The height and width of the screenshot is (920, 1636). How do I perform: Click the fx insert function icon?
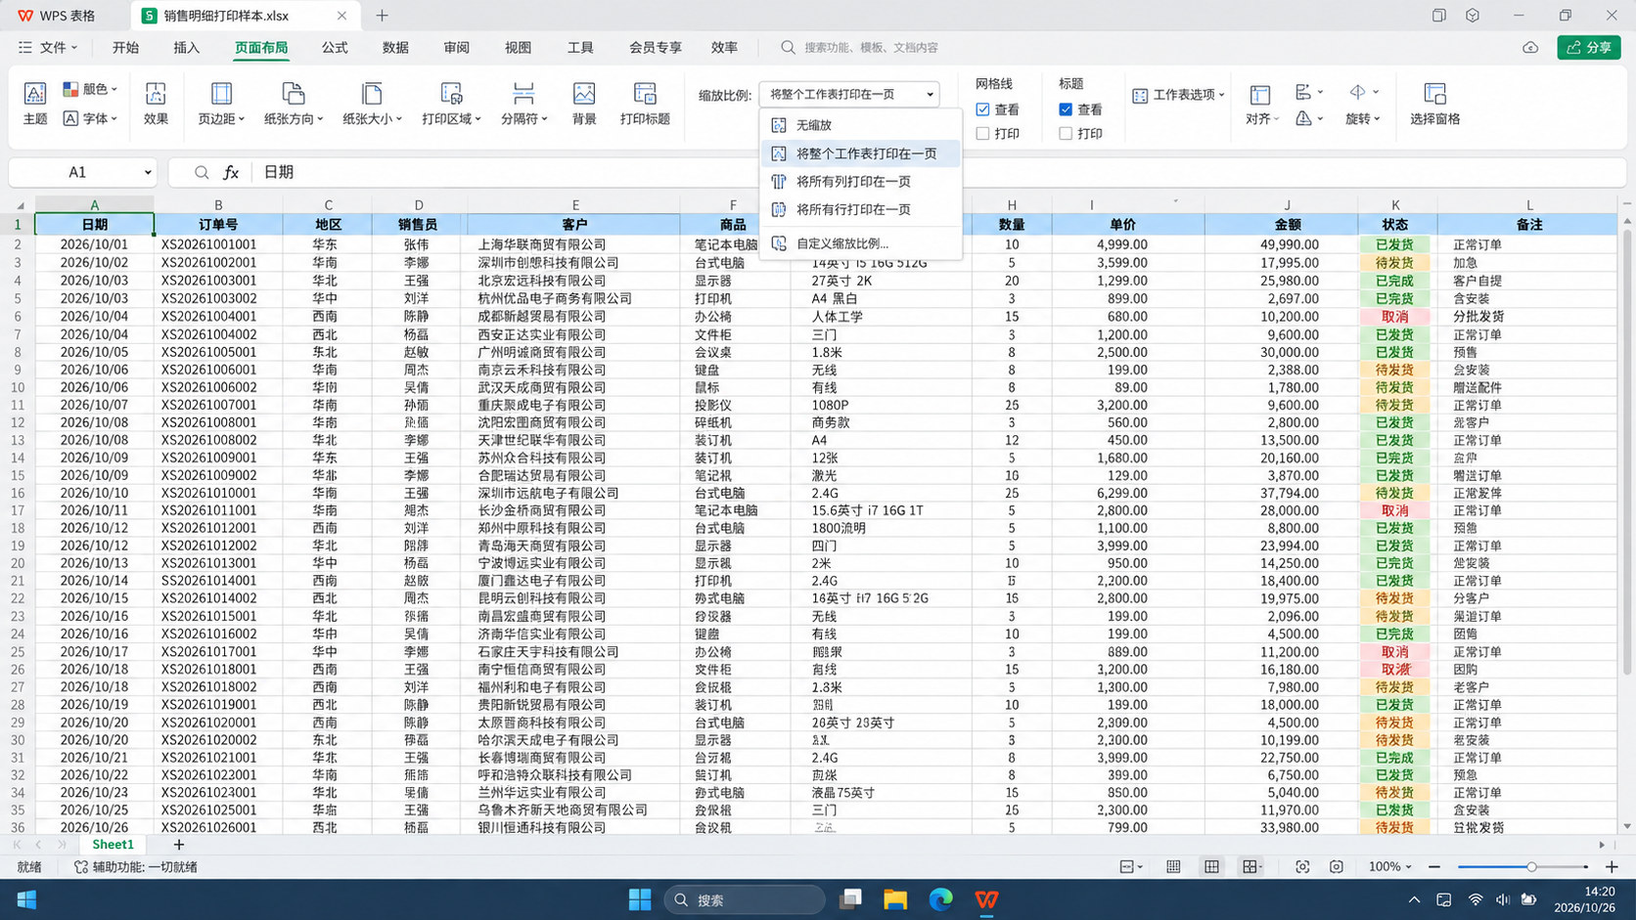click(x=231, y=172)
